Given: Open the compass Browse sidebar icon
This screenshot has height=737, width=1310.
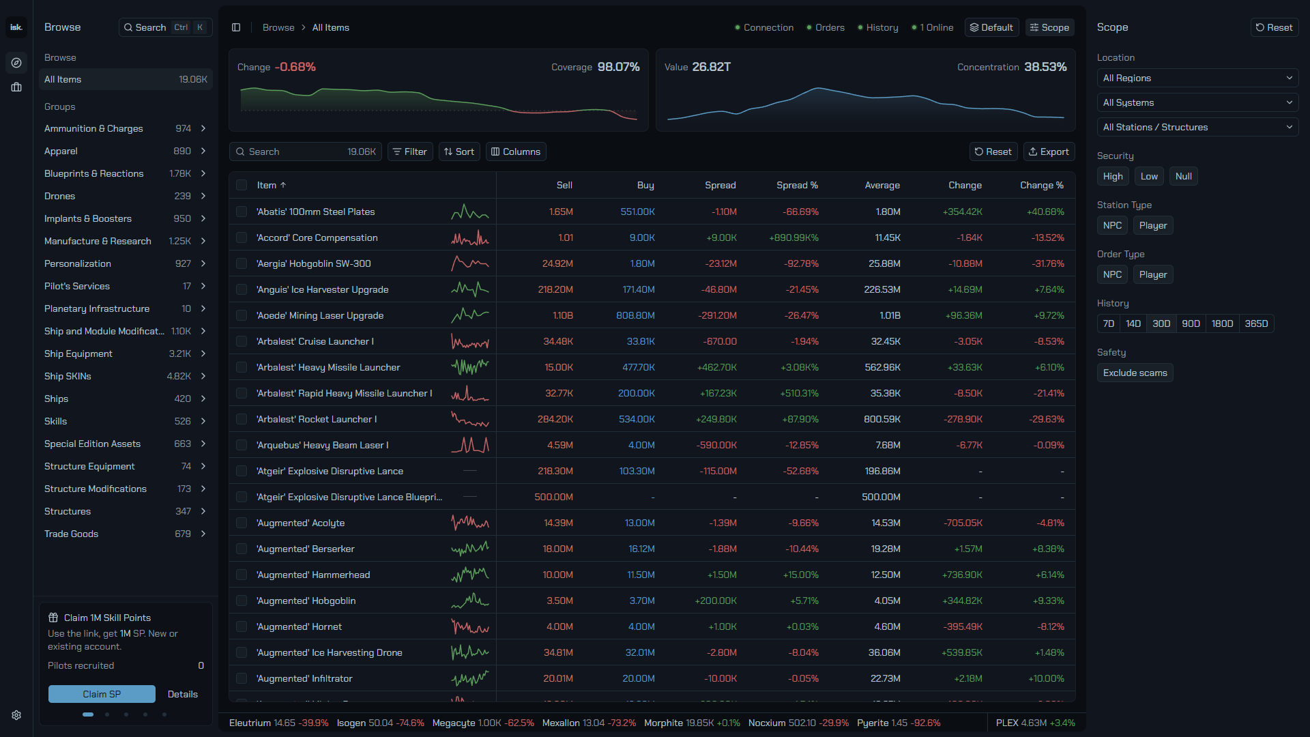Looking at the screenshot, I should click(16, 63).
